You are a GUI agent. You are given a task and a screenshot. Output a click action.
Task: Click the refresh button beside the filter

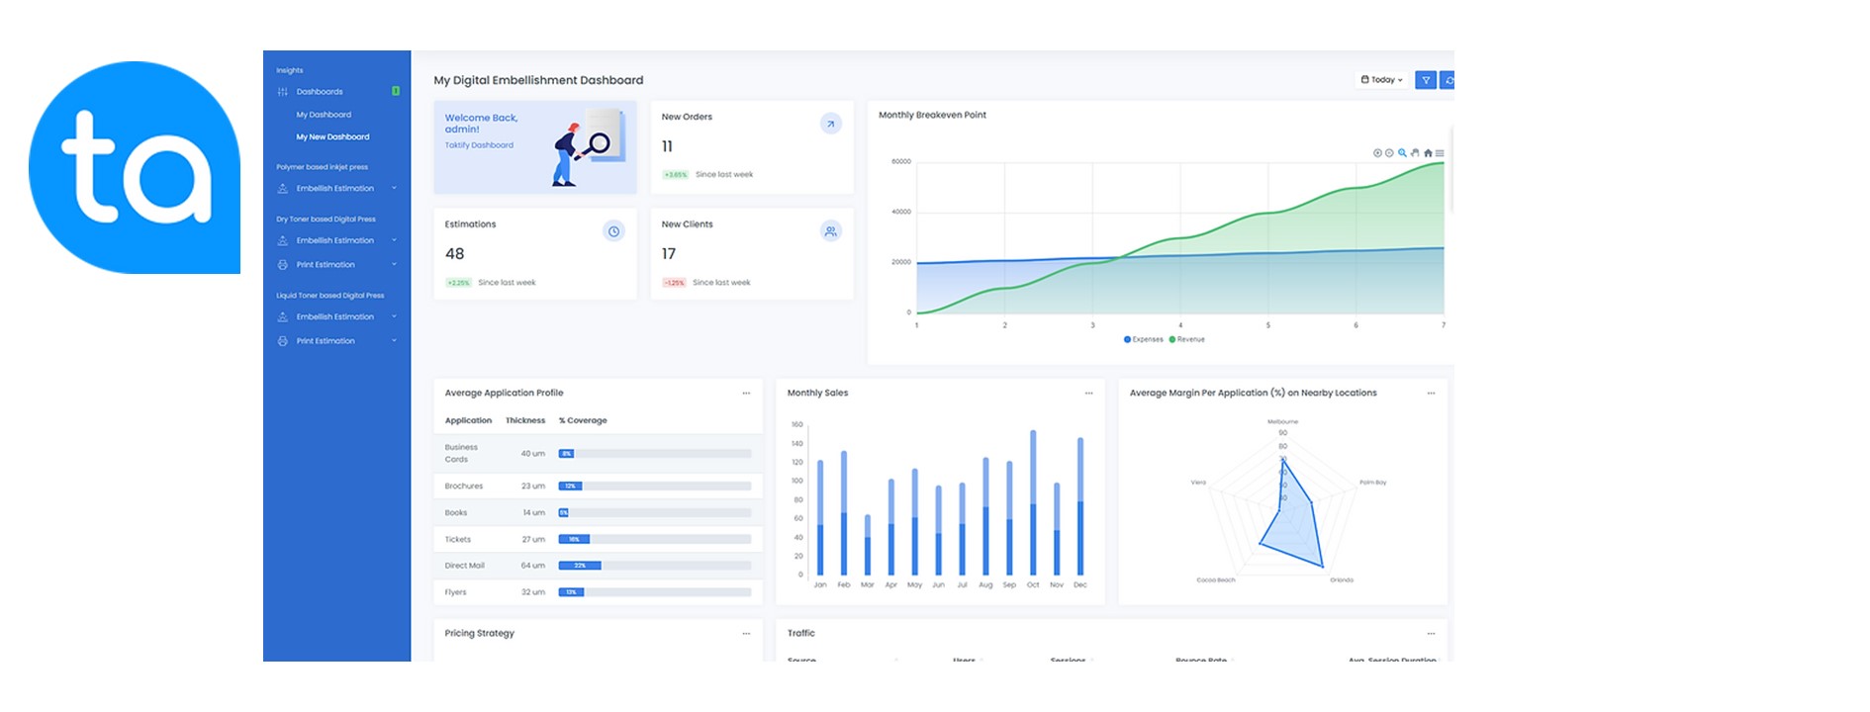click(x=1449, y=80)
